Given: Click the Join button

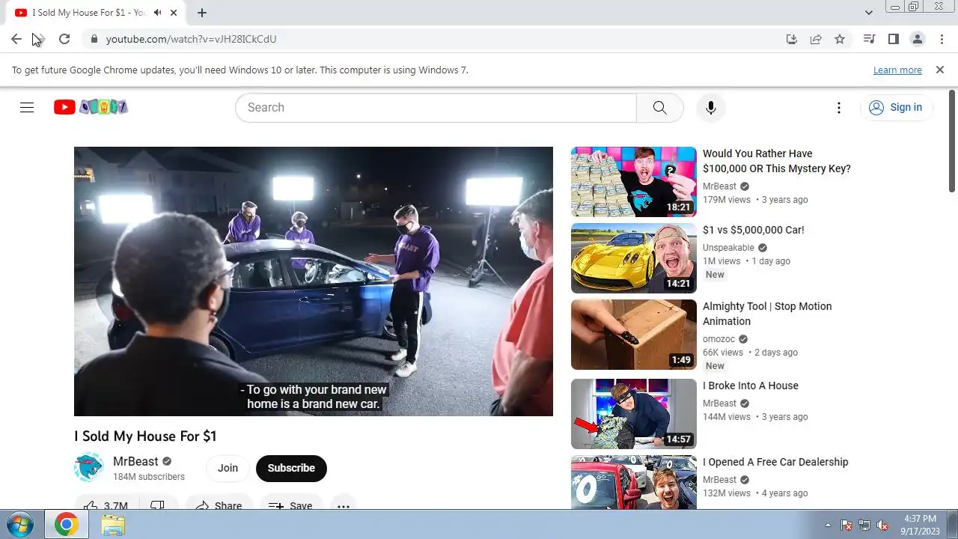Looking at the screenshot, I should tap(228, 469).
